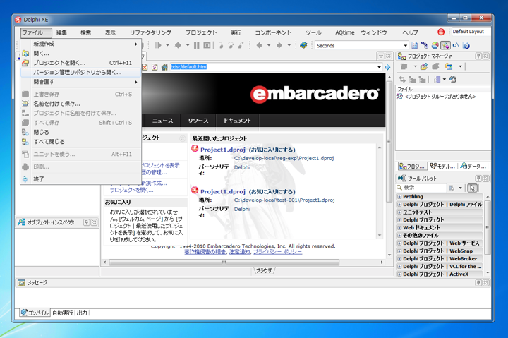Click the 法定通知 link
The image size is (508, 338).
coord(240,252)
